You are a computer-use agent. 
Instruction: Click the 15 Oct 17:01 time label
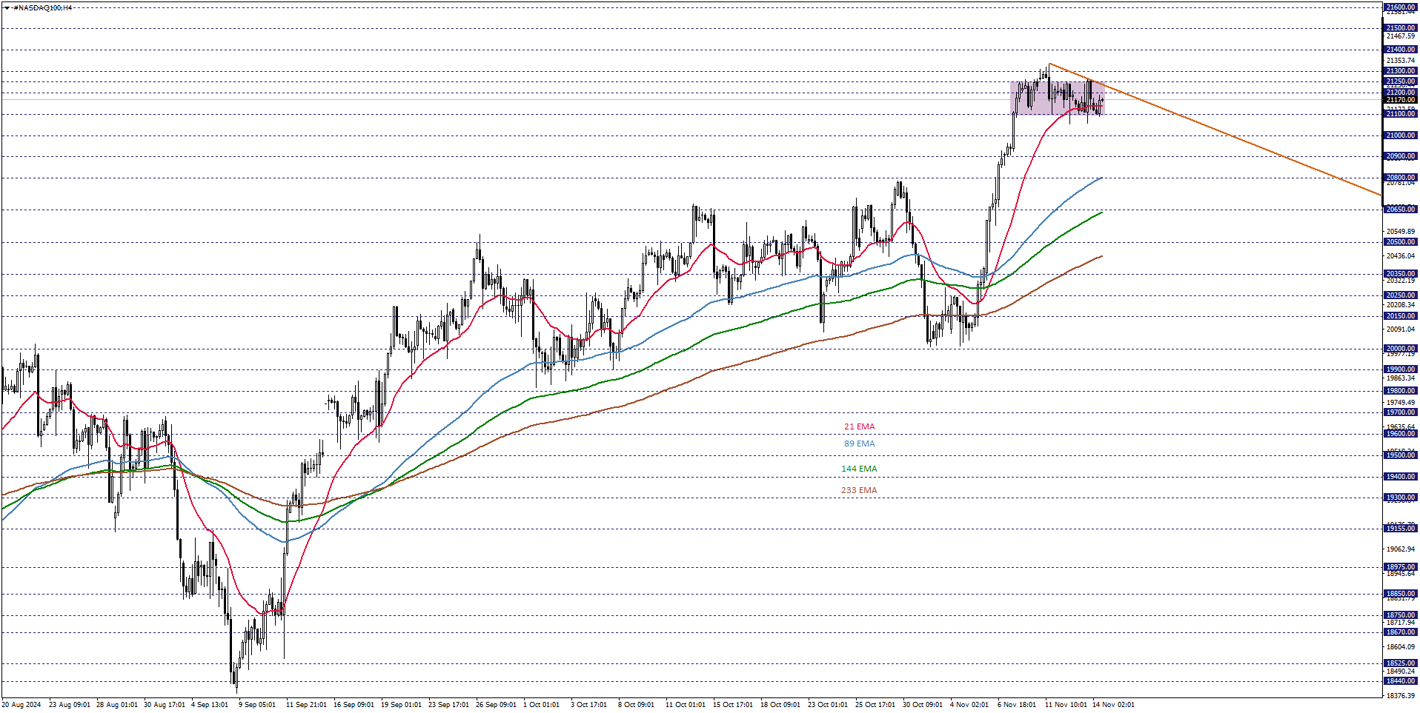(x=734, y=705)
